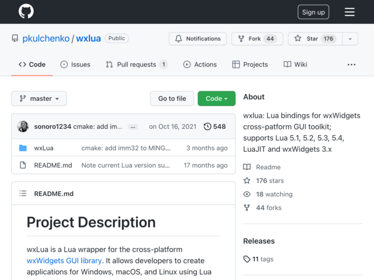
Task: Click the pull requests counter badge 1
Action: tap(164, 65)
